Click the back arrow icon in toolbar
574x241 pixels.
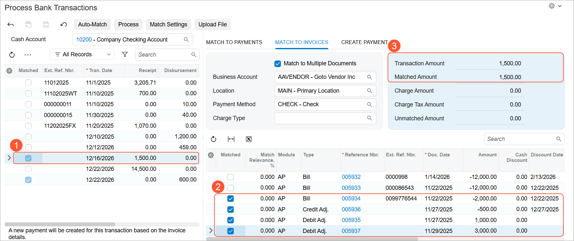pos(11,24)
